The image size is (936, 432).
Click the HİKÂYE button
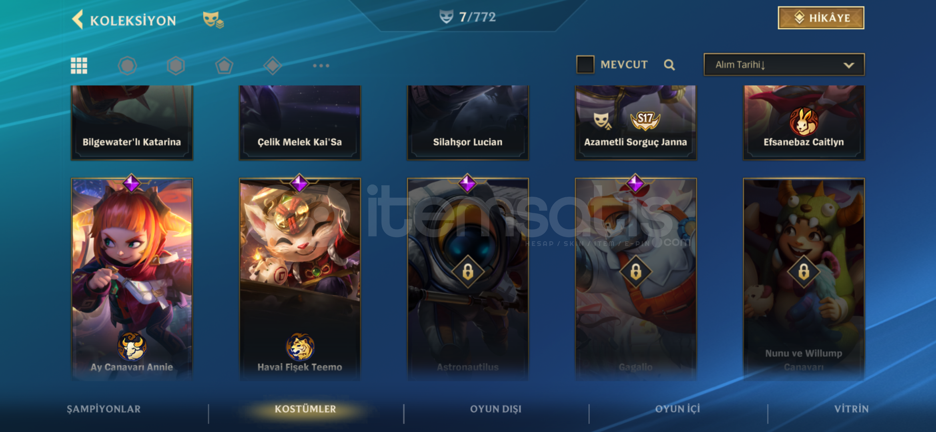point(821,18)
